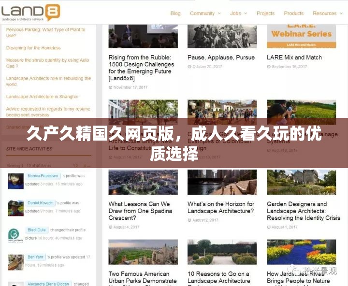Open Monica Francisco's profile link
The image size is (348, 286).
[x=43, y=176]
